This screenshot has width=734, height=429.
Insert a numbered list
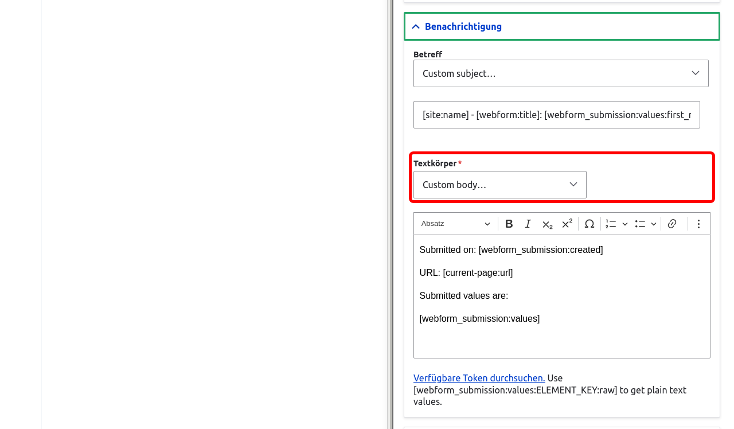tap(611, 224)
